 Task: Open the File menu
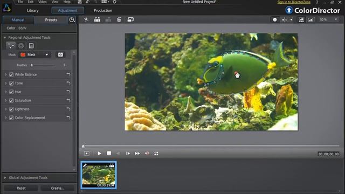(x=20, y=2)
